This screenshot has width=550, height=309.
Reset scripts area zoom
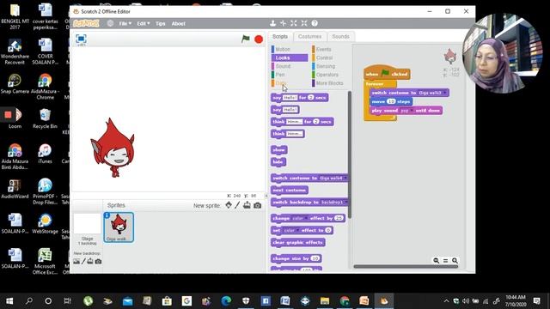coord(445,261)
